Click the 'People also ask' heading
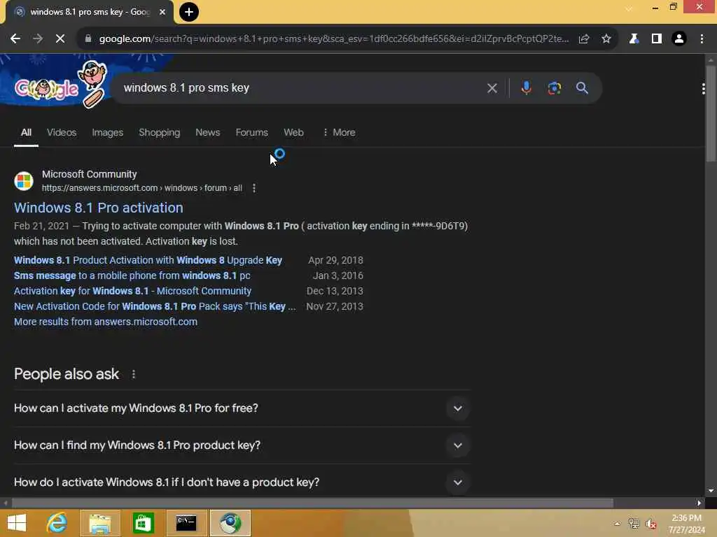Screen dimensions: 717x537 (67, 375)
